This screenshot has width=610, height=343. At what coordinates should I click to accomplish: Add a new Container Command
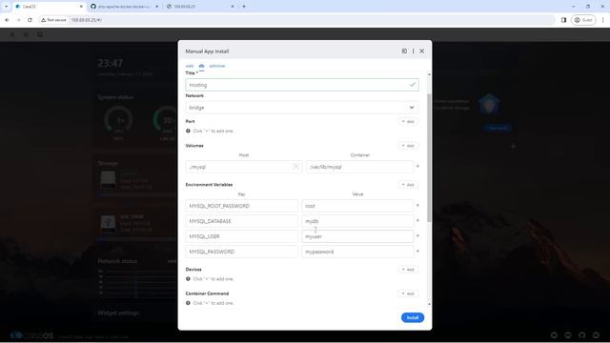coord(408,293)
